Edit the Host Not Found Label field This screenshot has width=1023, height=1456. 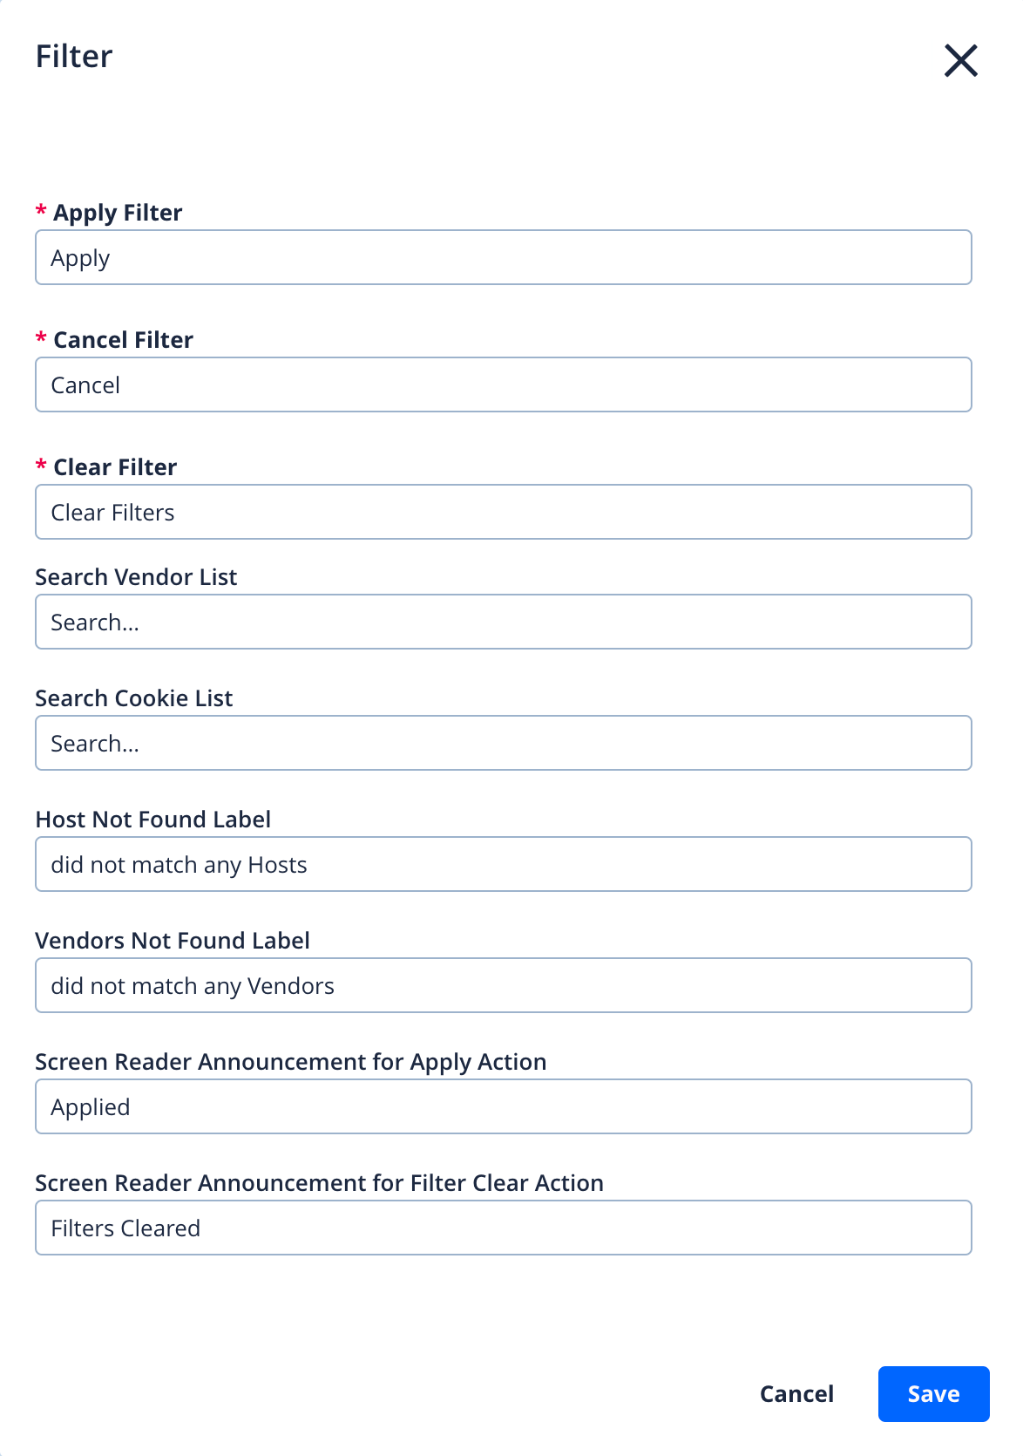coord(503,864)
